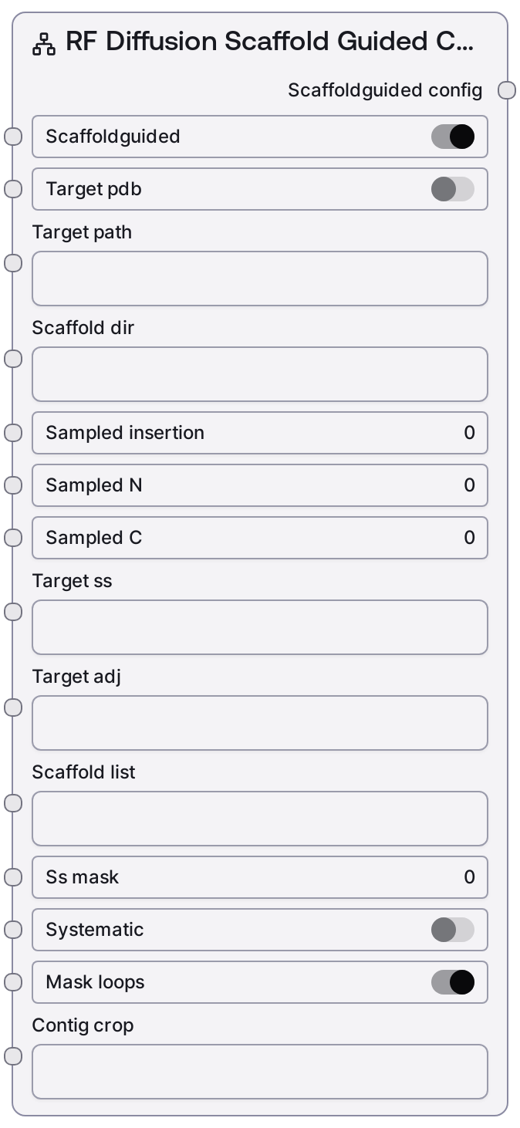Image resolution: width=520 pixels, height=1128 pixels.
Task: Click the Target ss text field
Action: 259,627
